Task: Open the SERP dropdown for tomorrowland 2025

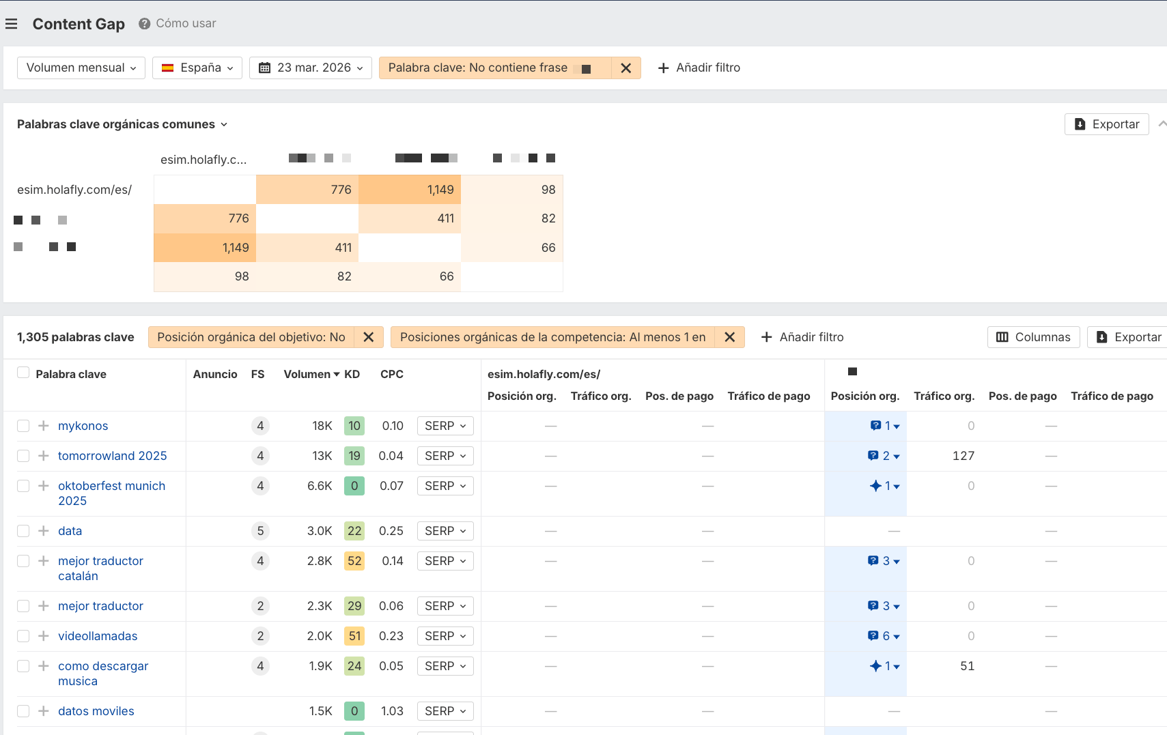Action: 445,455
